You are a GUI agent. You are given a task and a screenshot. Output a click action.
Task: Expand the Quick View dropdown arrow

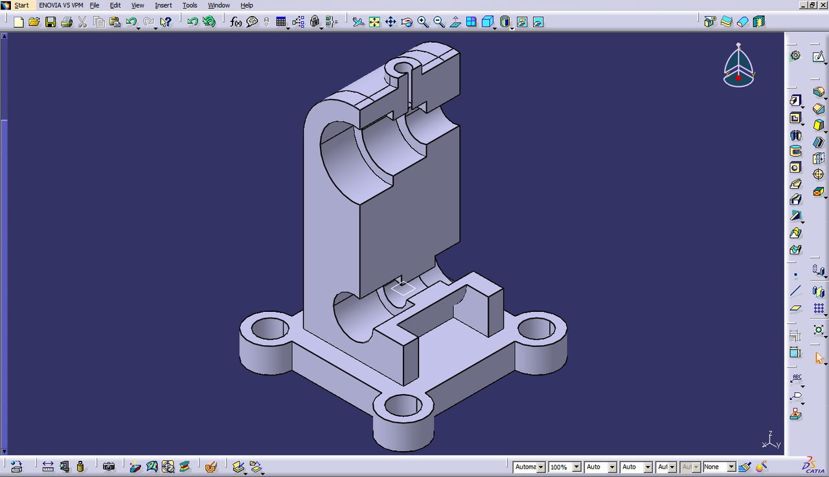[495, 28]
